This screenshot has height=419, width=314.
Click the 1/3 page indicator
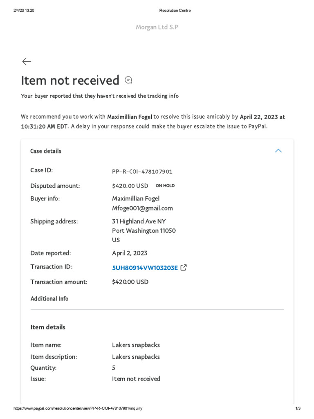point(298,409)
